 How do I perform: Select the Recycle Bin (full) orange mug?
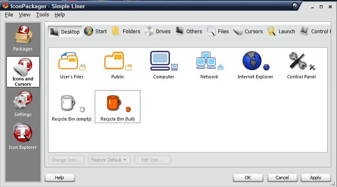click(x=114, y=103)
